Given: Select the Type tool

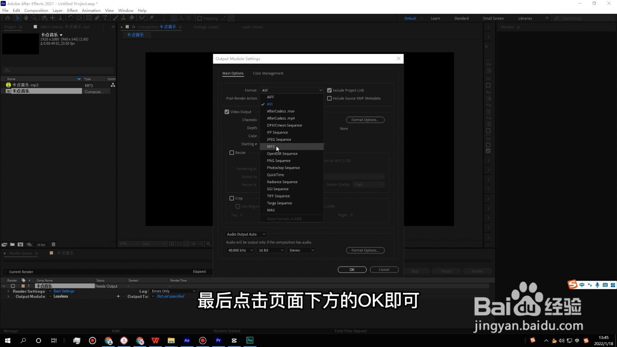Looking at the screenshot, I should (105, 18).
